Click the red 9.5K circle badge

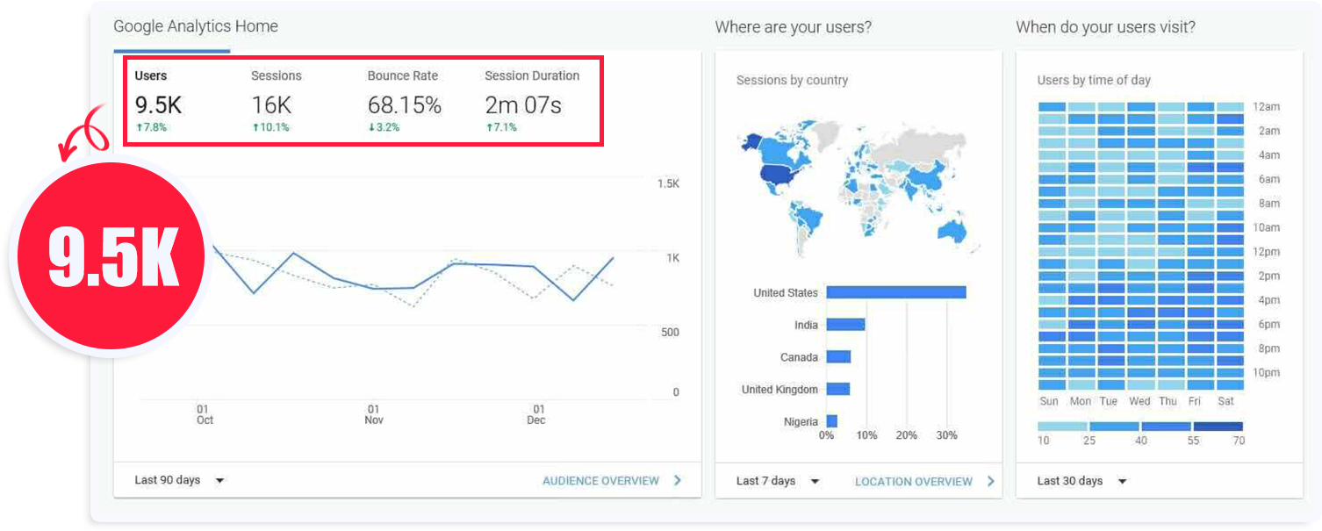[112, 257]
